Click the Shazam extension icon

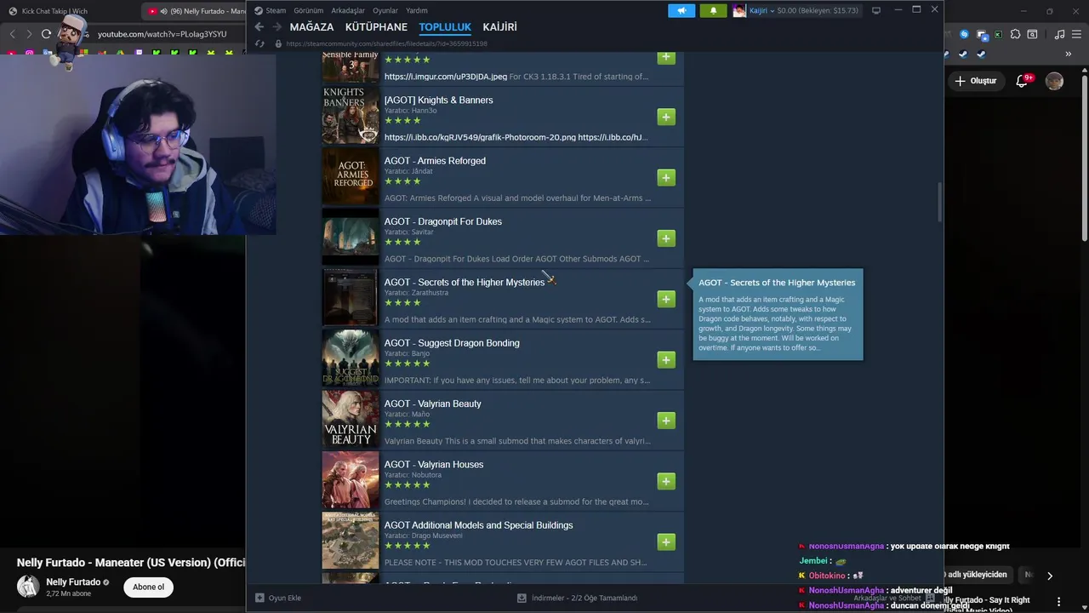tap(964, 34)
